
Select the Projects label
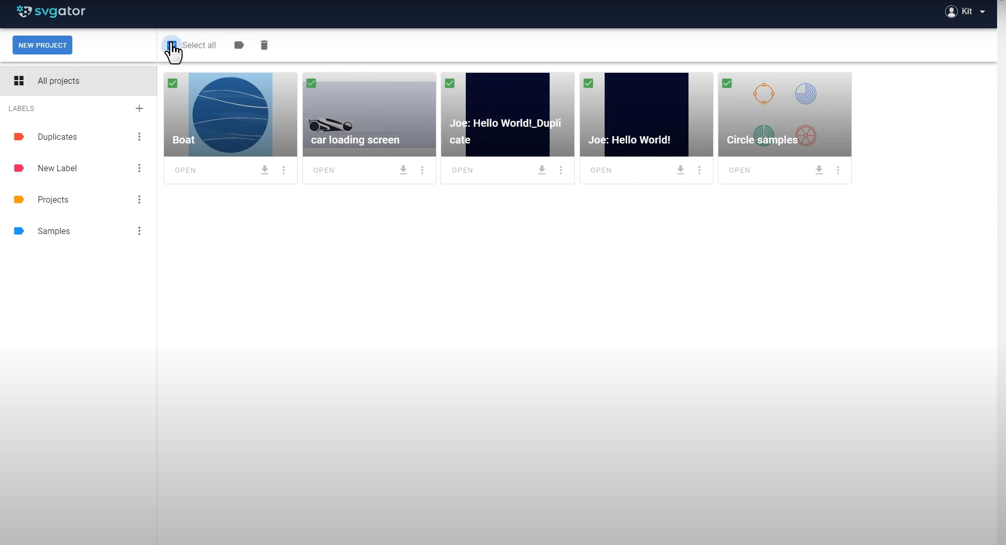click(53, 199)
